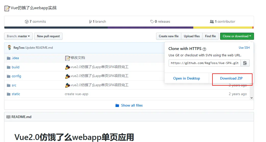Open the build folder link

16,67
